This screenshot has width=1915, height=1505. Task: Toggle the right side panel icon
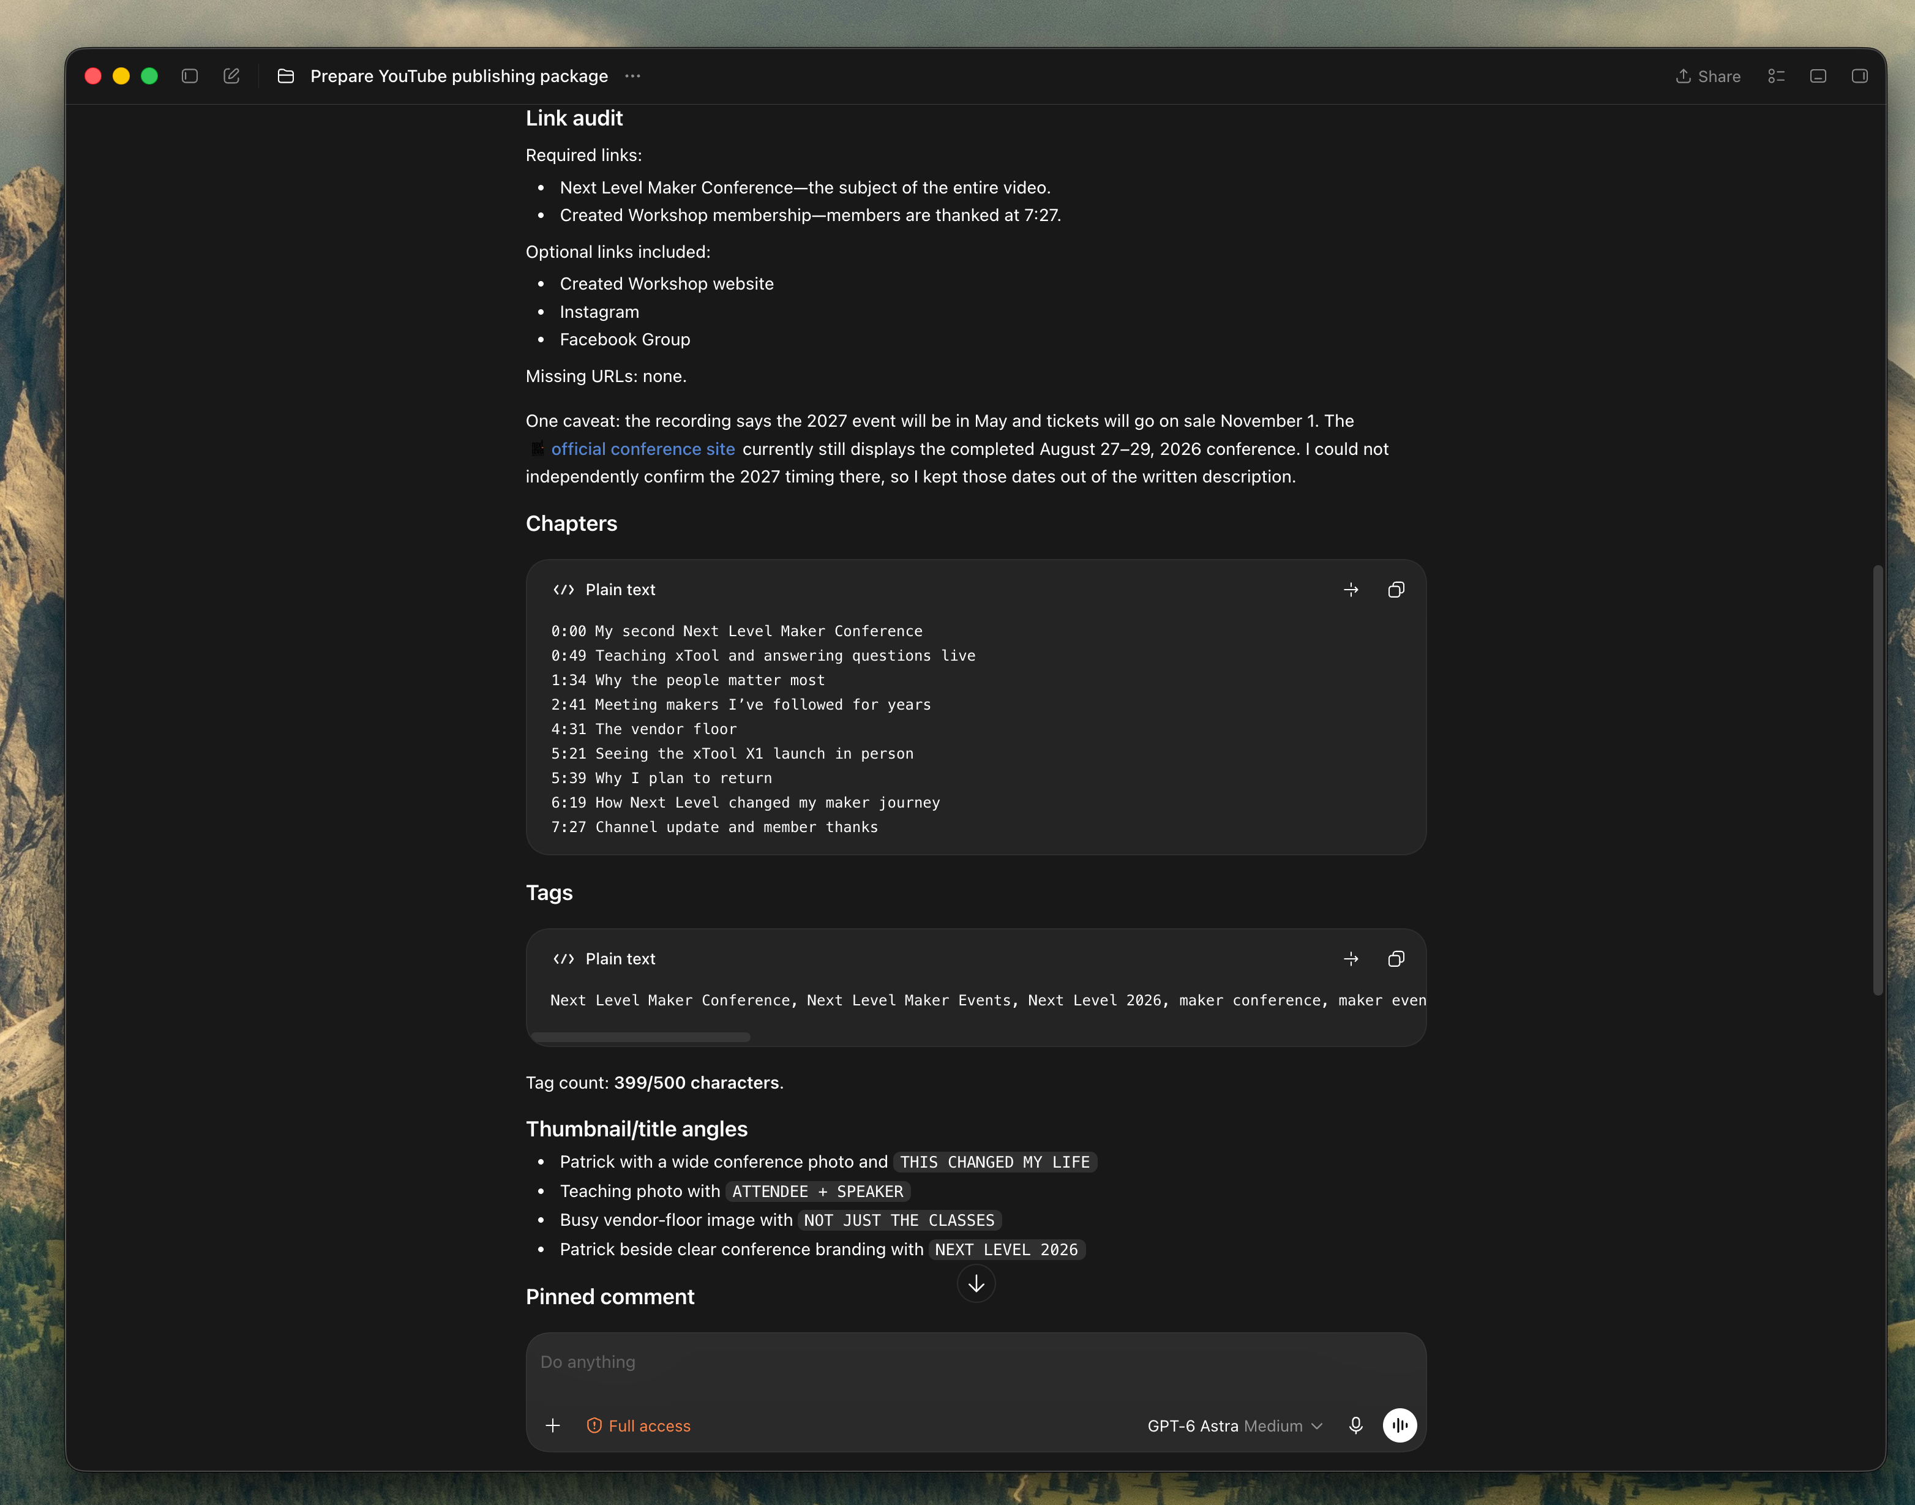coord(1859,76)
